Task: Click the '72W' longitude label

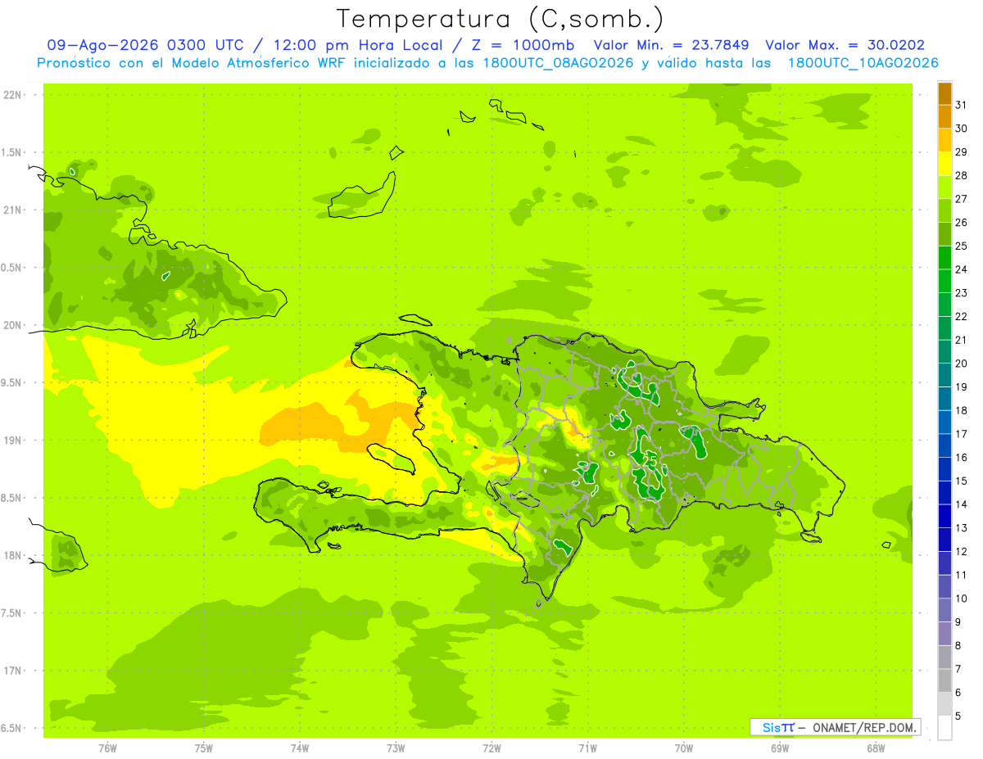Action: 491,748
